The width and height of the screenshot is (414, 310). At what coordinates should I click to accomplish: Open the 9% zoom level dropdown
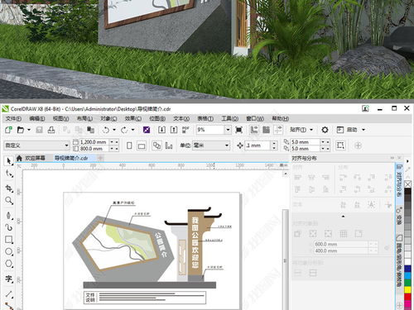click(228, 130)
